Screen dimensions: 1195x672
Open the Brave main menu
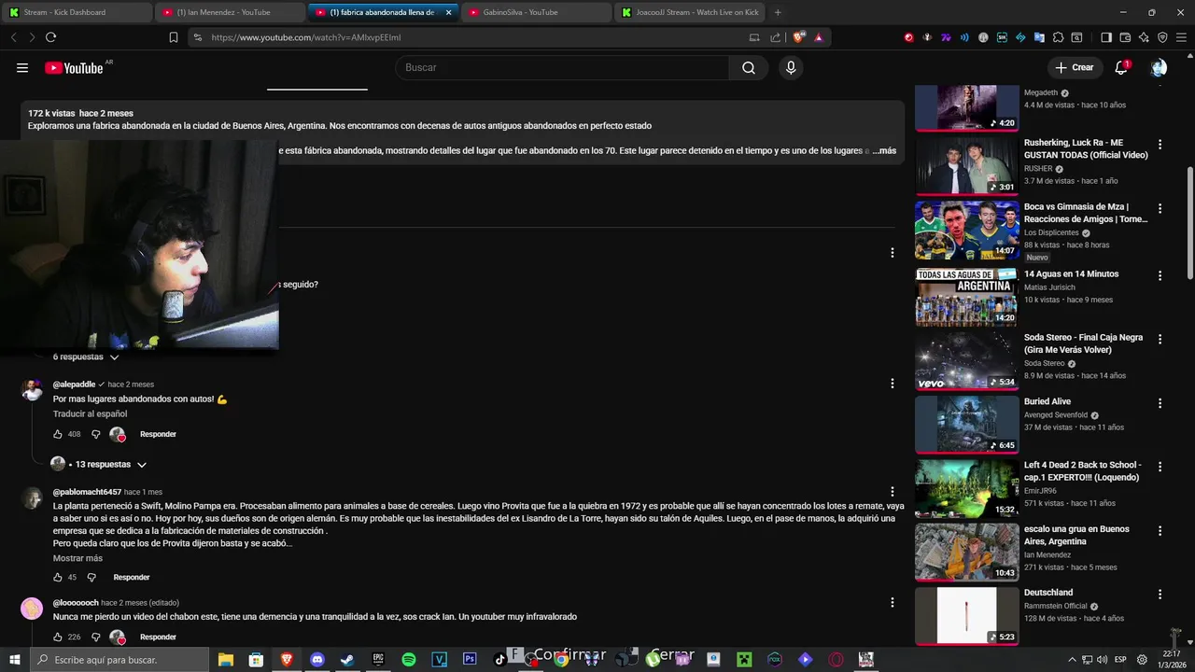click(x=1181, y=37)
